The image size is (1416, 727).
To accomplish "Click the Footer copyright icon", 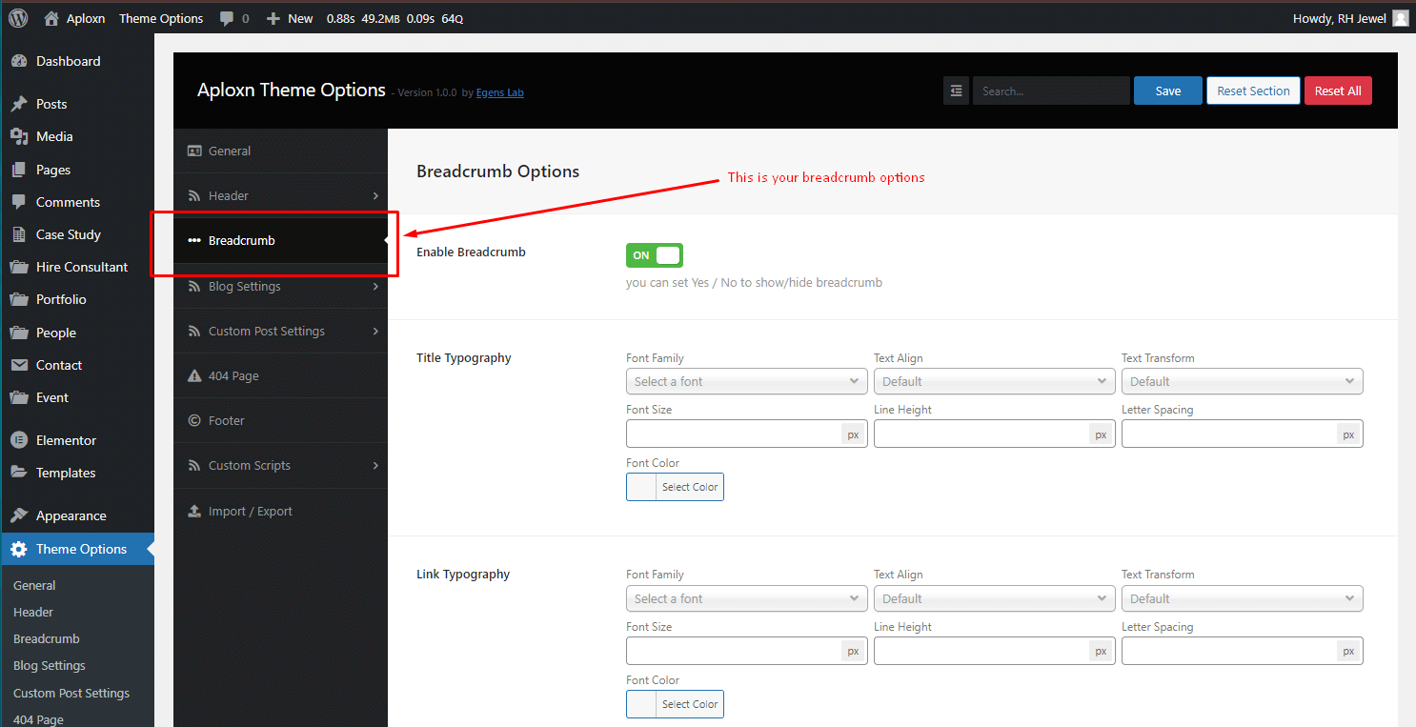I will (194, 420).
